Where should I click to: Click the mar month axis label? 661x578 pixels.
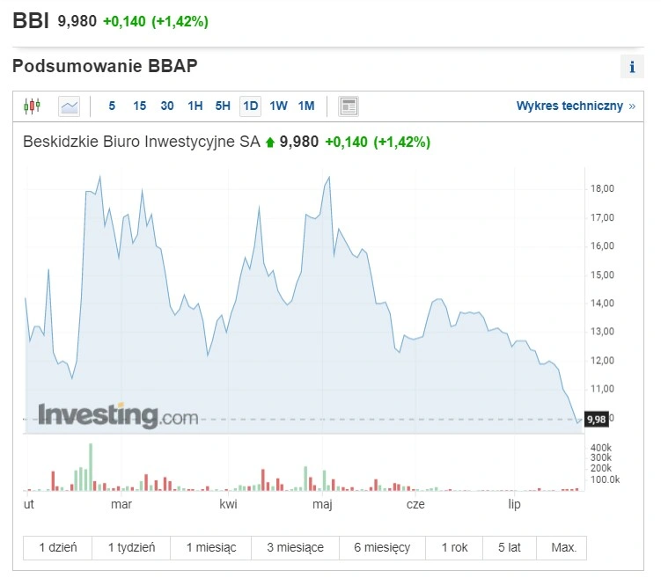tap(121, 504)
